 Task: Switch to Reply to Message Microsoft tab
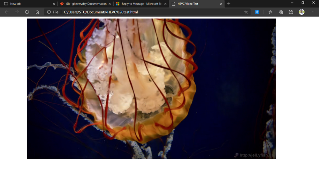point(142,4)
